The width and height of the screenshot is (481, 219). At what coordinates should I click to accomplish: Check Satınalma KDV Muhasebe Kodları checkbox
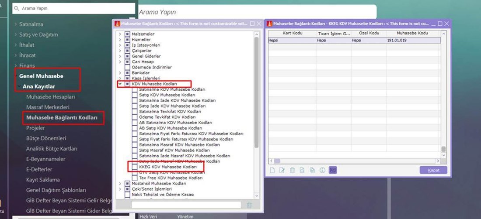tap(135, 89)
